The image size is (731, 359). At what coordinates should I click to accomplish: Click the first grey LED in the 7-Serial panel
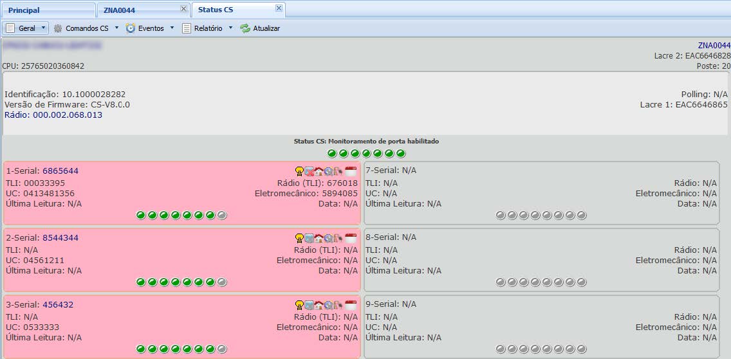pos(501,215)
